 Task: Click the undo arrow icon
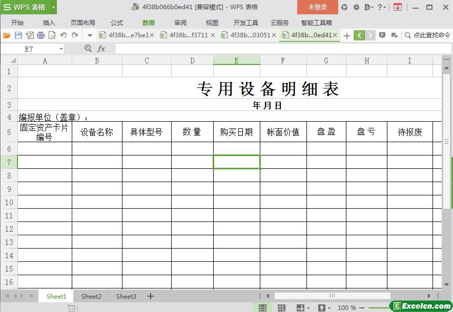(64, 35)
